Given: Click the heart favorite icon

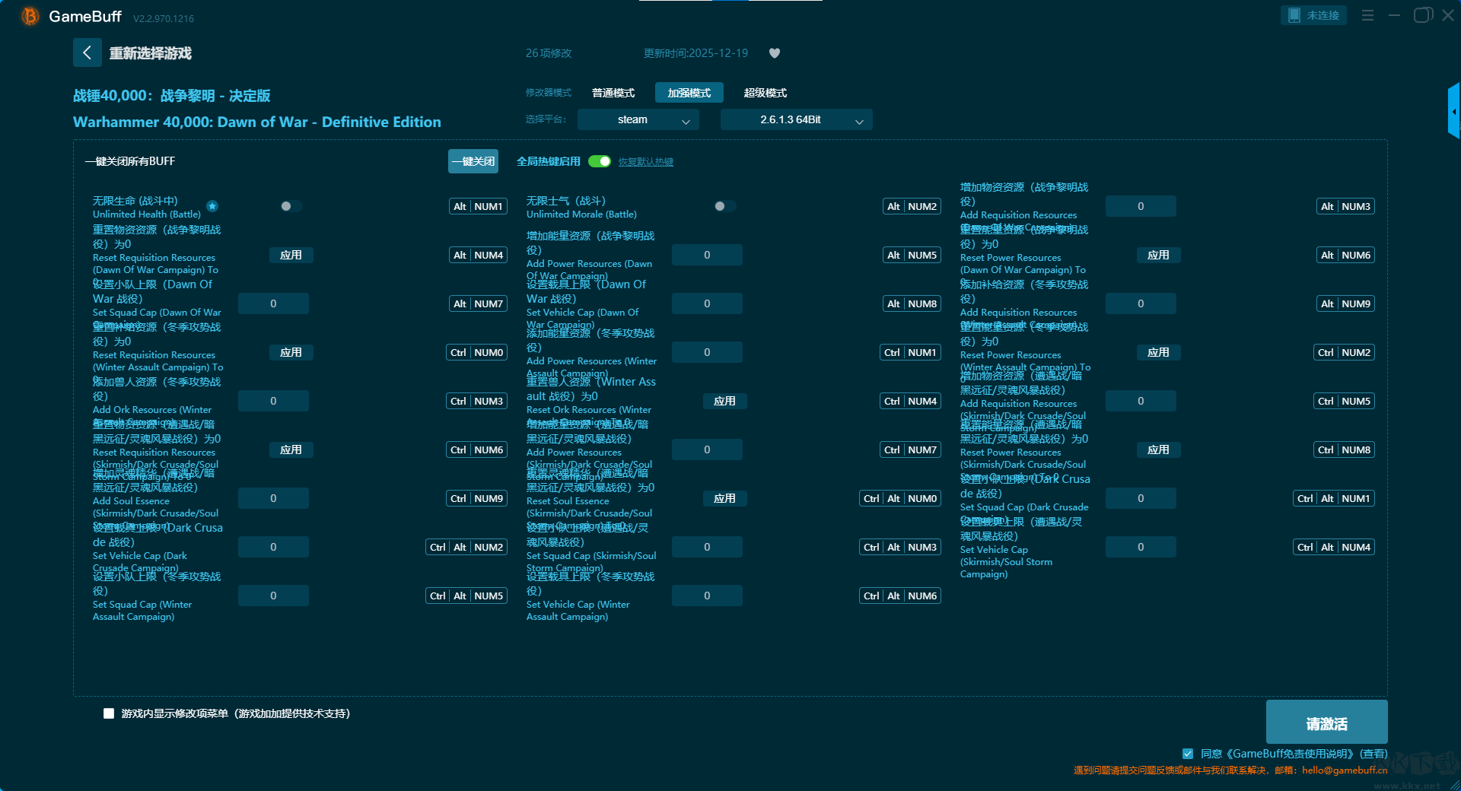Looking at the screenshot, I should coord(775,53).
